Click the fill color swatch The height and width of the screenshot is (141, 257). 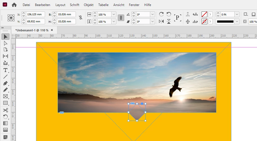(204, 14)
